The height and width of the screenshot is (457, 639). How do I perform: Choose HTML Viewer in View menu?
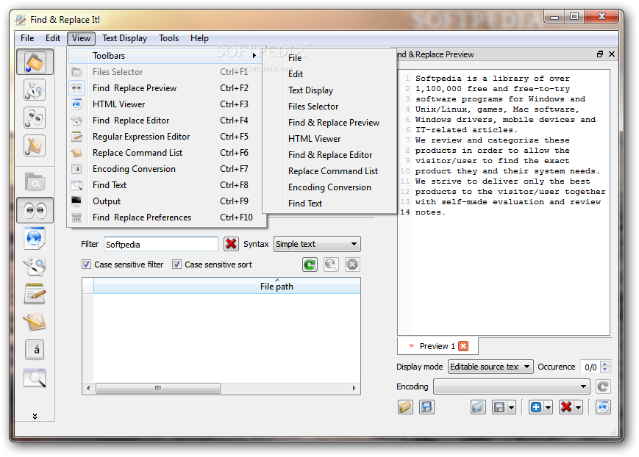[167, 104]
